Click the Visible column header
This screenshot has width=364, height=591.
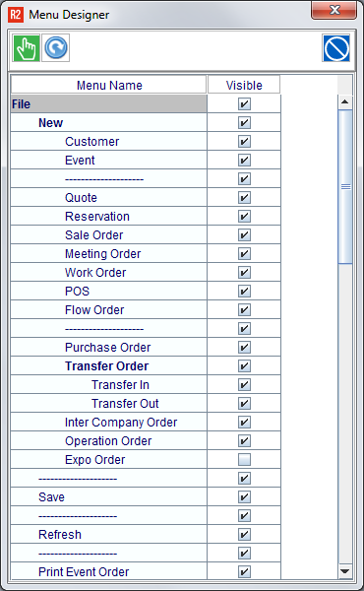[244, 85]
